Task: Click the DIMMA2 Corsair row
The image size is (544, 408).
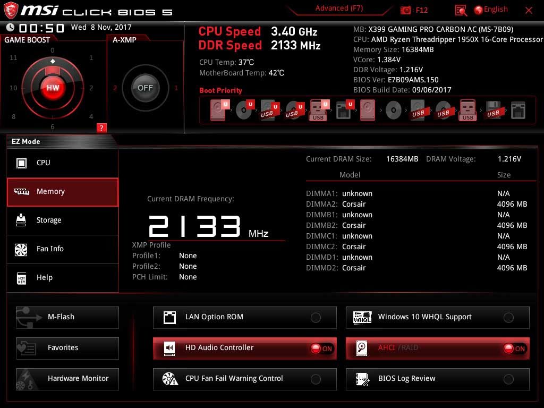Action: [416, 204]
